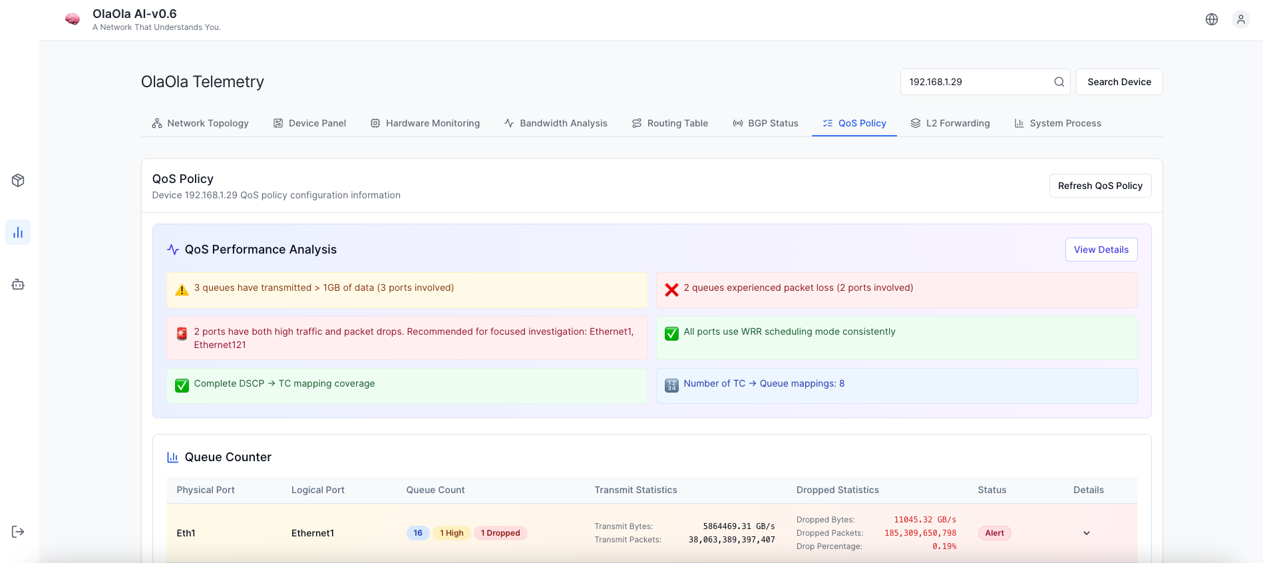Expand details chevron for Eth1 row

(x=1086, y=533)
